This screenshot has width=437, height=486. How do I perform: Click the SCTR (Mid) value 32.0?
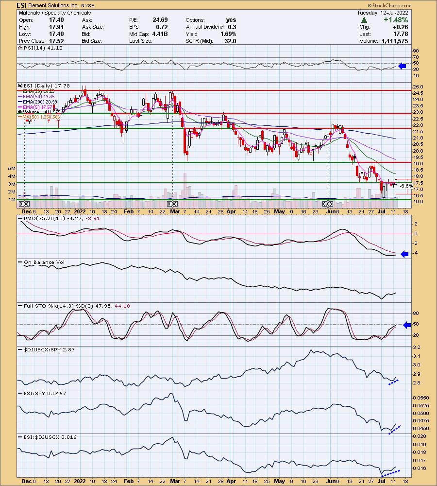[x=231, y=41]
